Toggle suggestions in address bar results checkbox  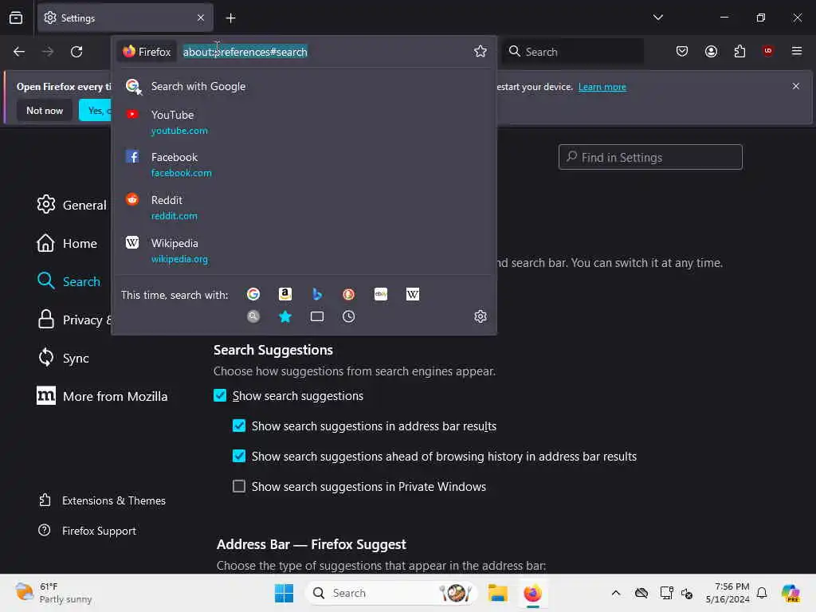[x=239, y=426]
